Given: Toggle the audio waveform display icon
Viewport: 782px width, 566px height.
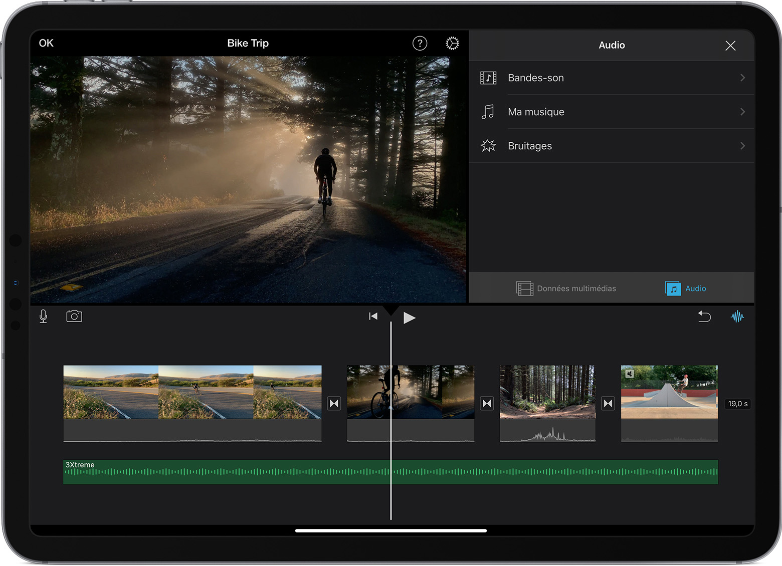Looking at the screenshot, I should (x=737, y=317).
